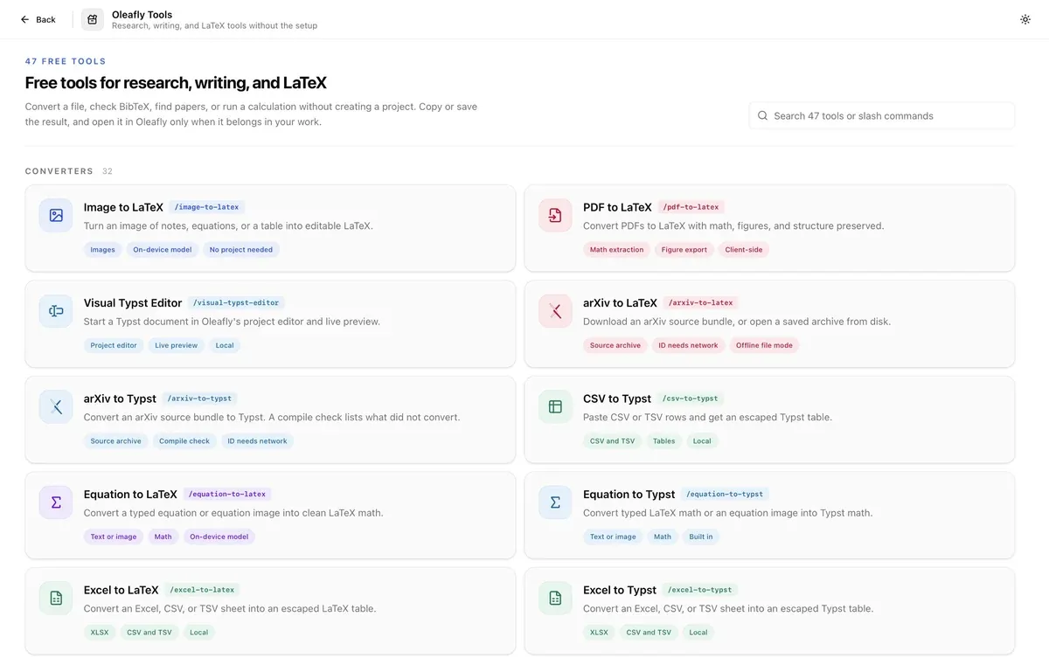This screenshot has height=658, width=1049.
Task: Toggle the light/dark theme sun icon
Action: pyautogui.click(x=1025, y=19)
